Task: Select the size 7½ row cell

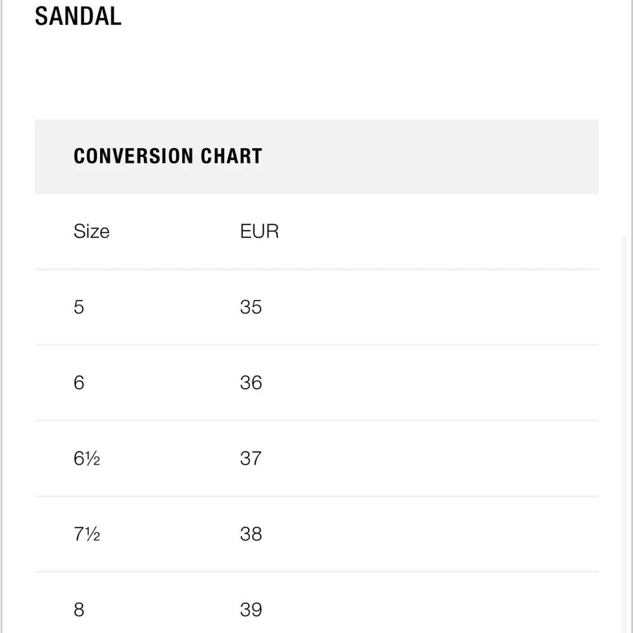Action: 86,534
